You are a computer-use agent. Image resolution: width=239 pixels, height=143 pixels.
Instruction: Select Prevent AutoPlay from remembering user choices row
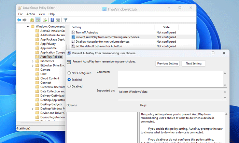pos(133,37)
